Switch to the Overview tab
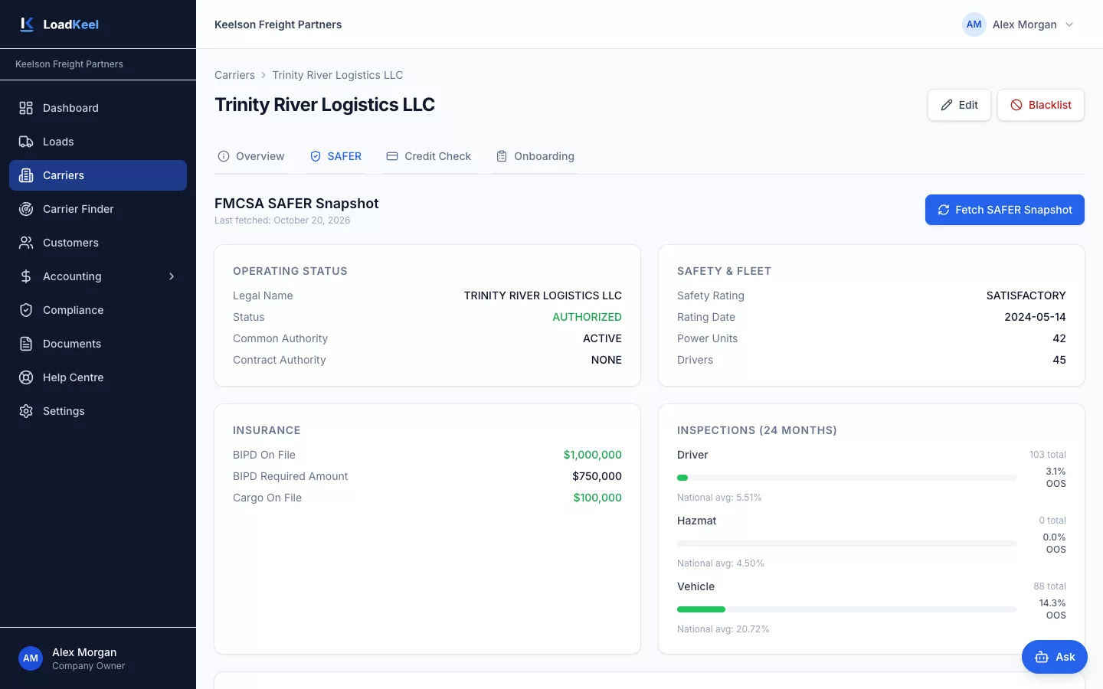Image resolution: width=1103 pixels, height=689 pixels. (x=251, y=156)
